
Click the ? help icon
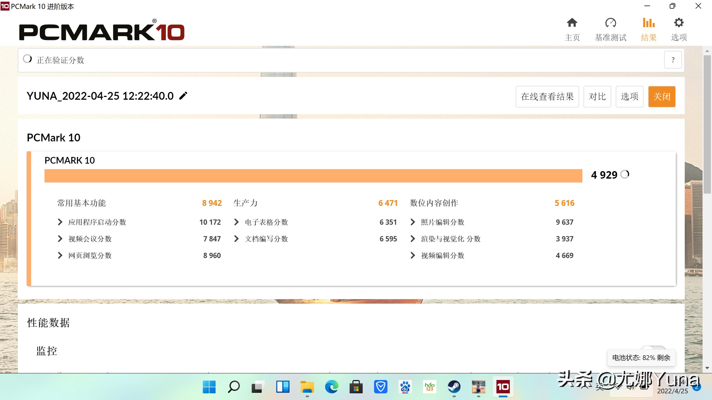(x=673, y=59)
